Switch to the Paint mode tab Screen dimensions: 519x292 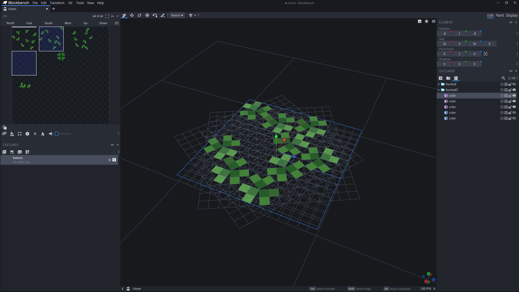click(500, 15)
